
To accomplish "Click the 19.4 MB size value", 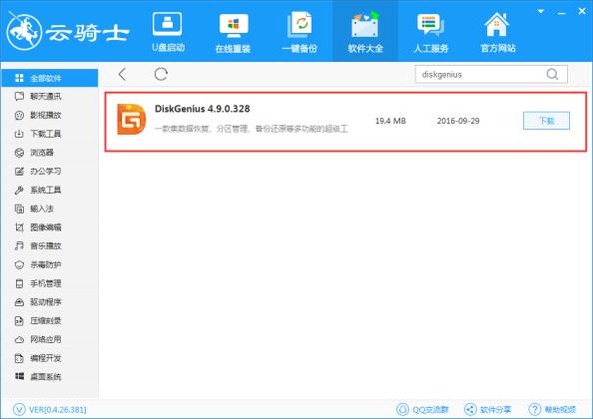I will coord(390,121).
